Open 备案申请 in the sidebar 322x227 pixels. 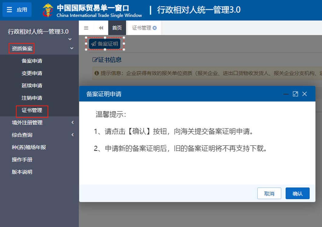[32, 61]
